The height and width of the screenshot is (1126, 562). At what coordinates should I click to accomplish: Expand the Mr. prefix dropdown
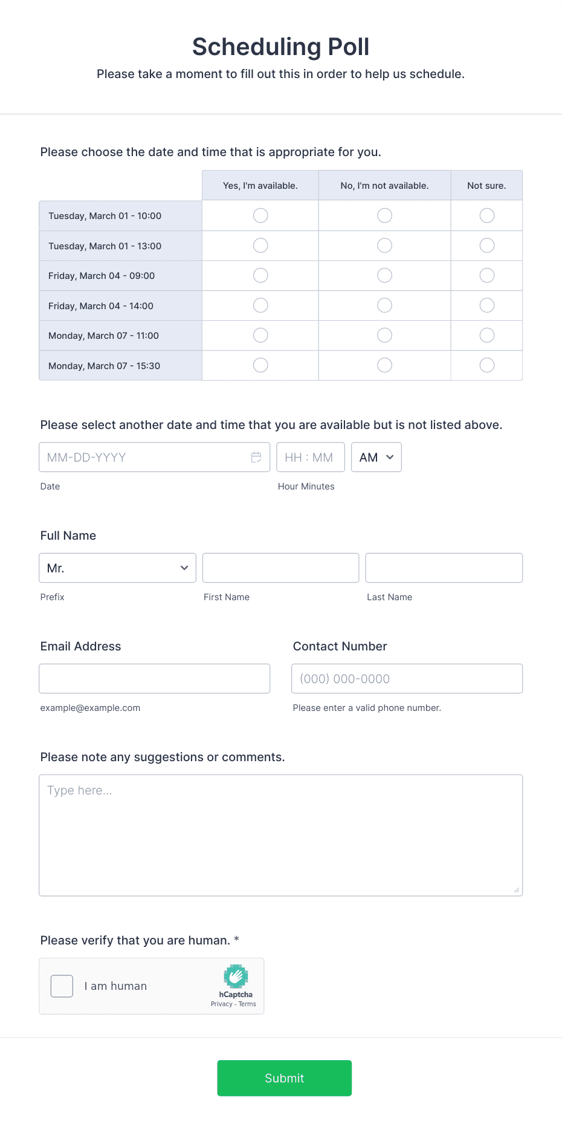117,568
